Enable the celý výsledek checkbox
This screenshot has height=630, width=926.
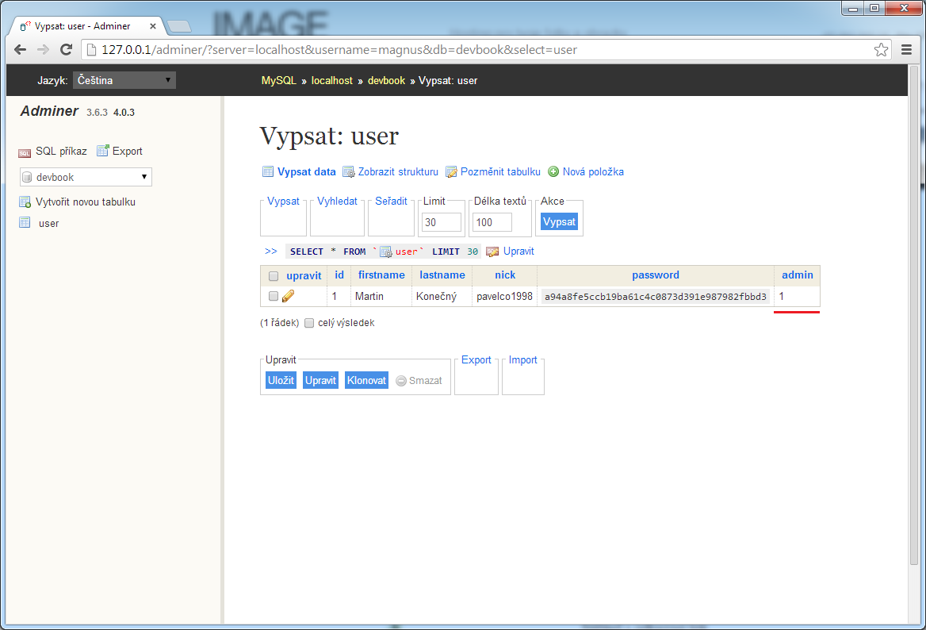click(308, 322)
